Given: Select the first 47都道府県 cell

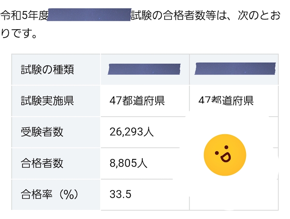Looking at the screenshot, I should coord(137,101).
